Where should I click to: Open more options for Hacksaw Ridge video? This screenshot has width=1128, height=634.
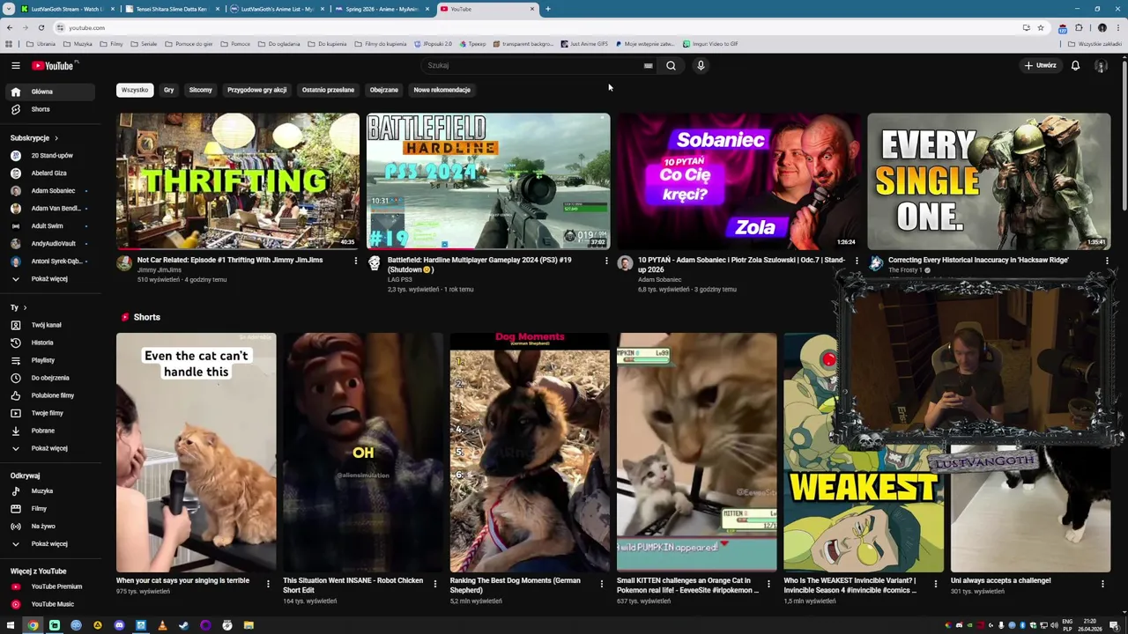[1107, 261]
